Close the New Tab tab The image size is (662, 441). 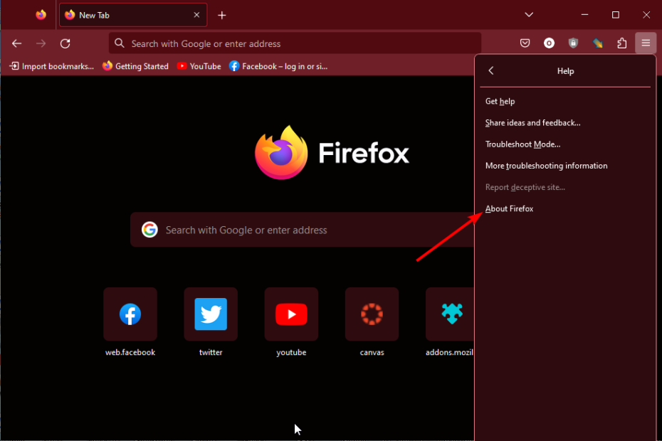196,15
